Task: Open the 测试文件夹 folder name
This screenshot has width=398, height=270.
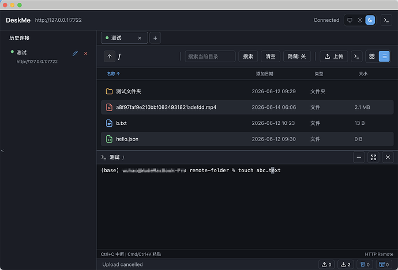Action: pyautogui.click(x=129, y=92)
